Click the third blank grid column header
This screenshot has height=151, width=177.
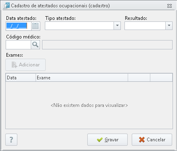[139, 78]
